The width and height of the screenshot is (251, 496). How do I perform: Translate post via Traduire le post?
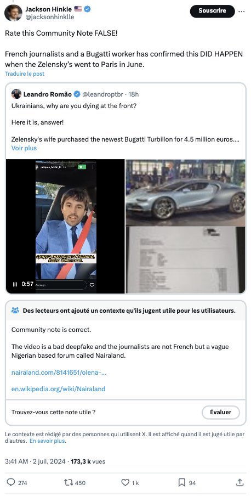pyautogui.click(x=25, y=74)
